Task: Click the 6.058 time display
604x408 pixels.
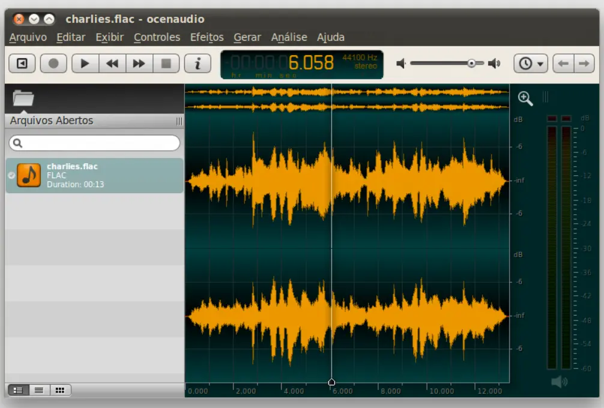Action: tap(311, 63)
